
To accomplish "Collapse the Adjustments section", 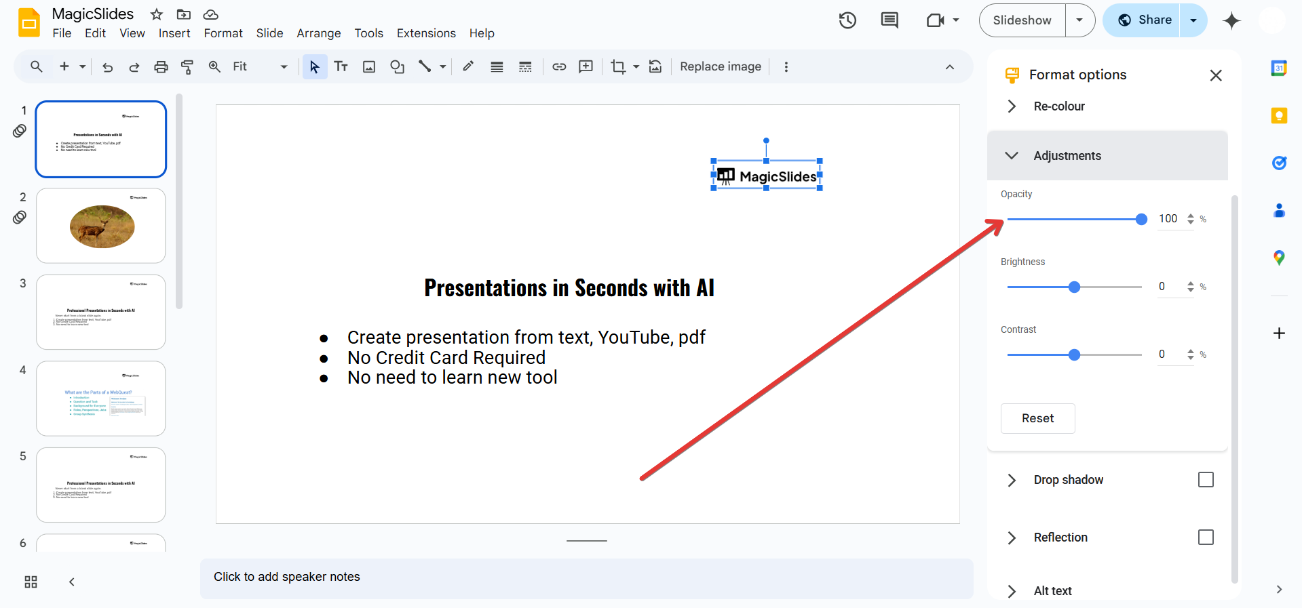I will pos(1012,156).
